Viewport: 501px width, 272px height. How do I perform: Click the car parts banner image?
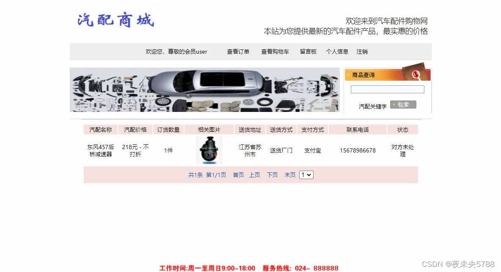point(204,90)
